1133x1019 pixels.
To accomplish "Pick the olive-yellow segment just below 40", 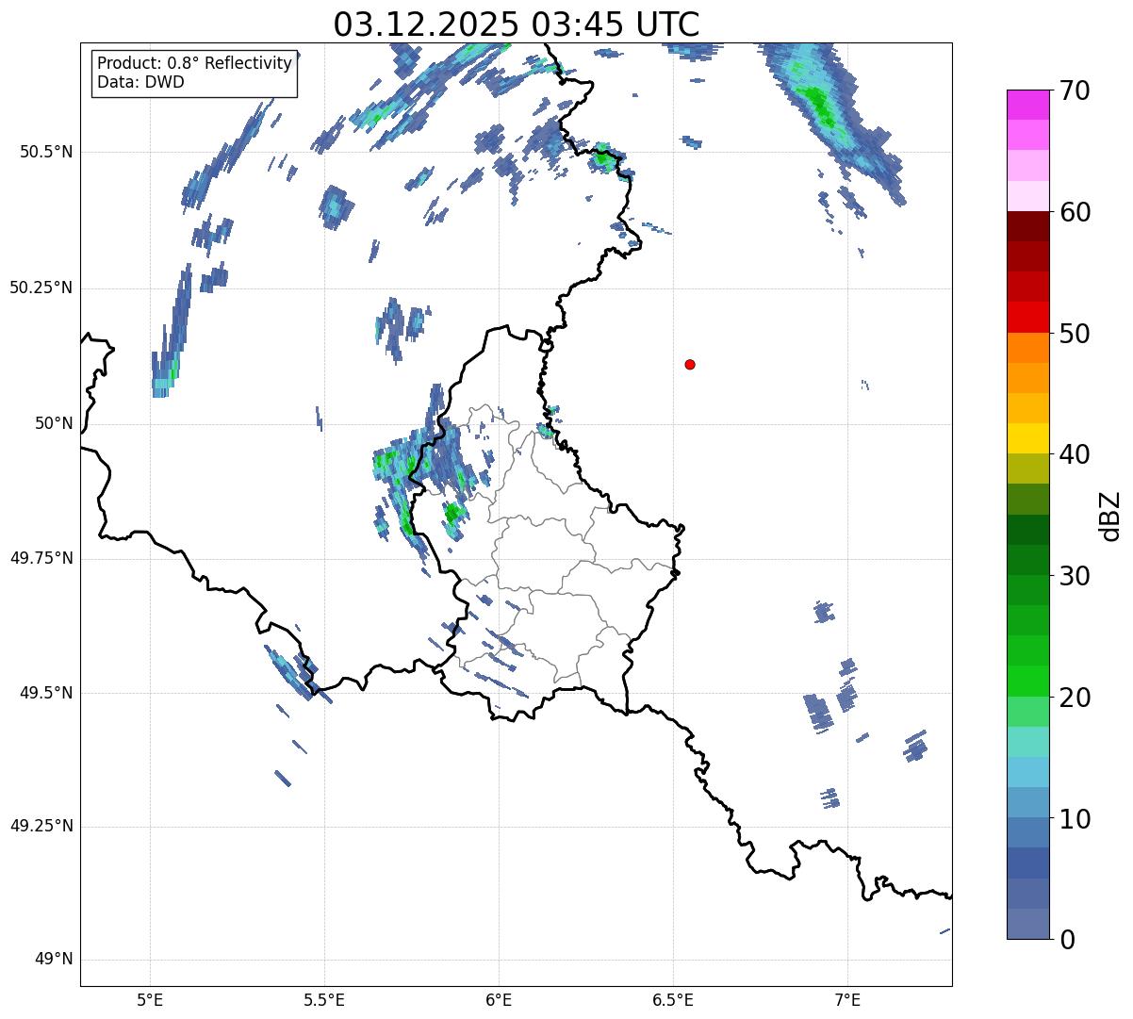I will (x=1027, y=468).
